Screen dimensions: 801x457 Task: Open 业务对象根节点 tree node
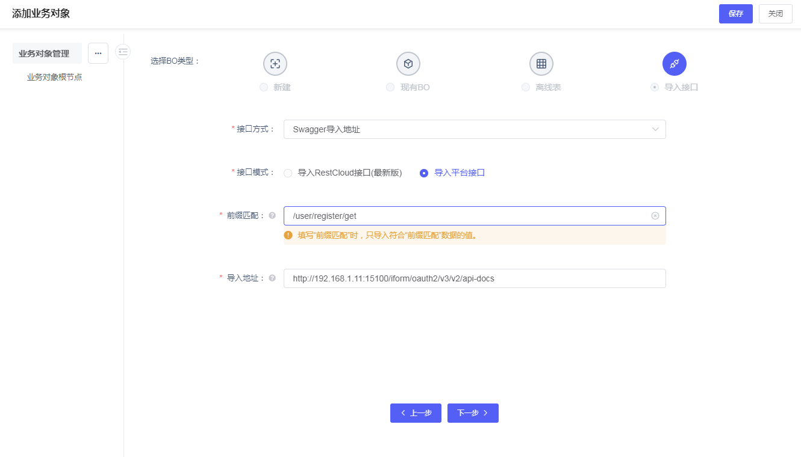[x=54, y=77]
